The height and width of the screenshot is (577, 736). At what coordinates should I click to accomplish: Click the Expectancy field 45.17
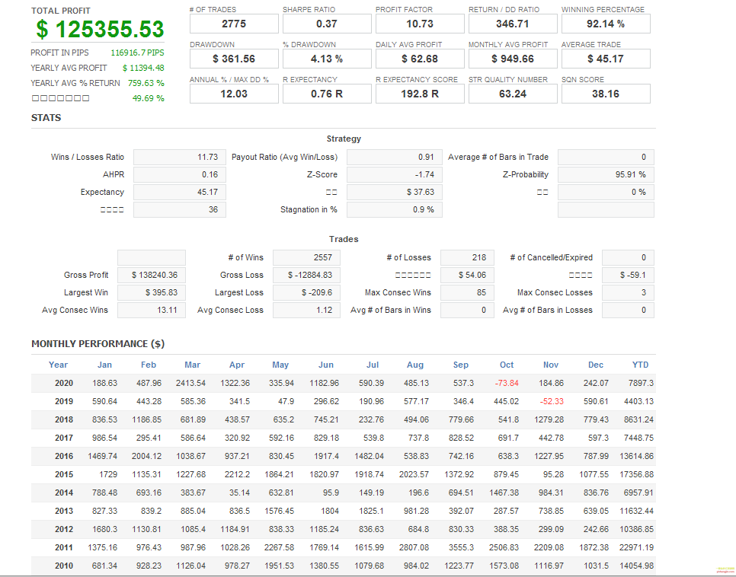coord(179,193)
